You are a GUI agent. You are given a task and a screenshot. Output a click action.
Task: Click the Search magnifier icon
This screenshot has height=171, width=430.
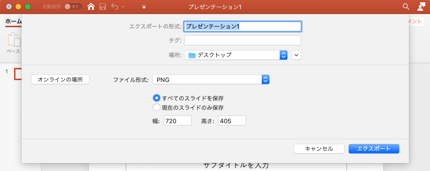click(x=406, y=7)
